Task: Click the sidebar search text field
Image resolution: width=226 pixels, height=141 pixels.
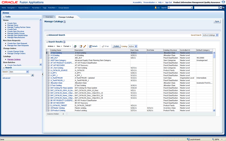Action: (x=16, y=75)
